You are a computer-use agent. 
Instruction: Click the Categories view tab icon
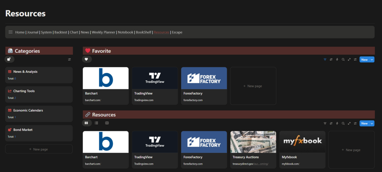9,59
